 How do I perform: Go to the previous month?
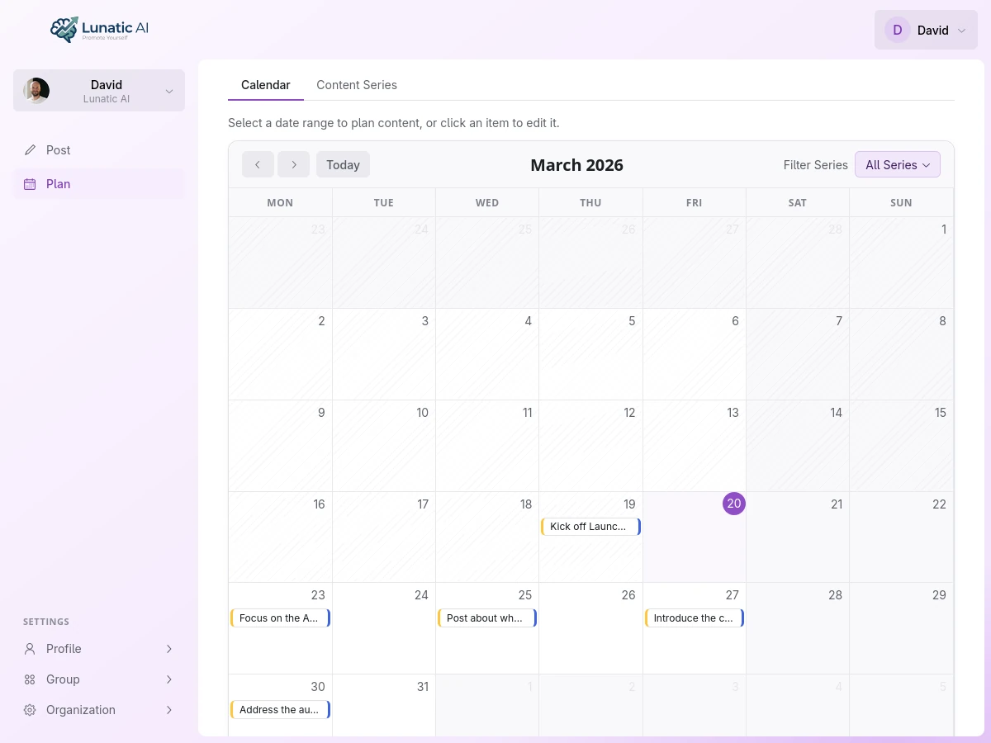(258, 164)
